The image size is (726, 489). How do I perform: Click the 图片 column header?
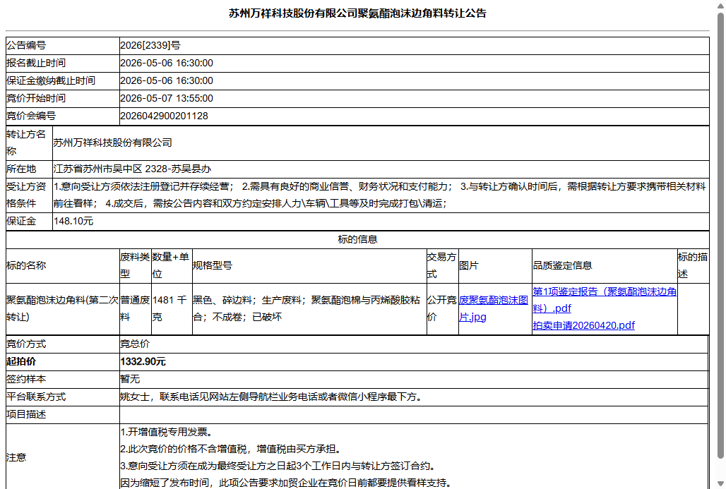[468, 265]
